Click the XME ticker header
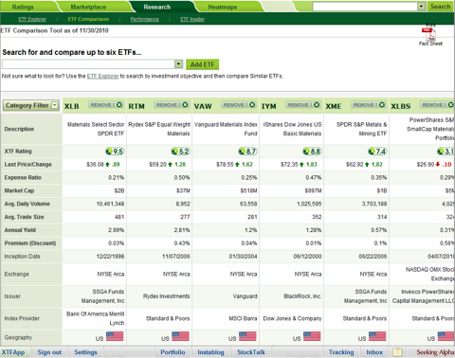 coord(334,106)
